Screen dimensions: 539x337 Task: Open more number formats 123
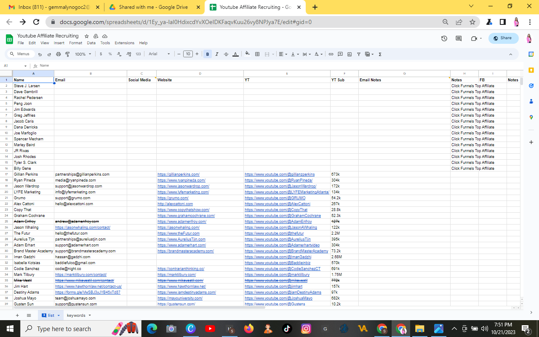(138, 54)
